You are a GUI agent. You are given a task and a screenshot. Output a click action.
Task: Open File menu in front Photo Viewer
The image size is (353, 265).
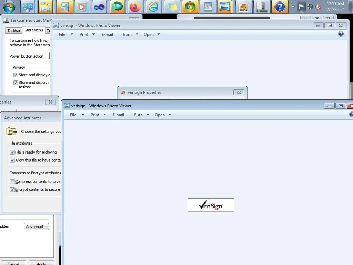73,115
